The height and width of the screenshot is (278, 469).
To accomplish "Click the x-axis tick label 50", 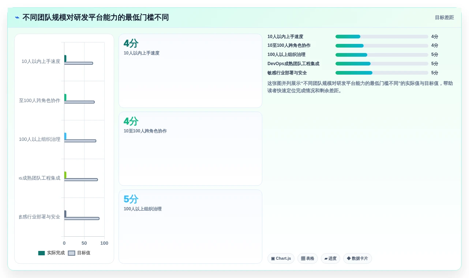I will tap(84, 243).
